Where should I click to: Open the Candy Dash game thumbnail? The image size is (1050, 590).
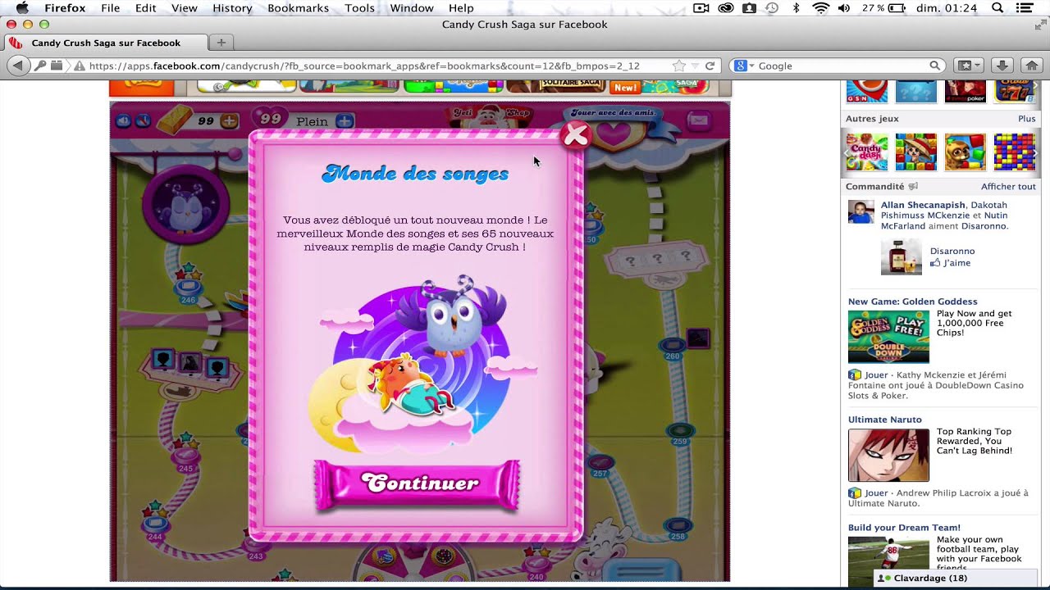[867, 152]
